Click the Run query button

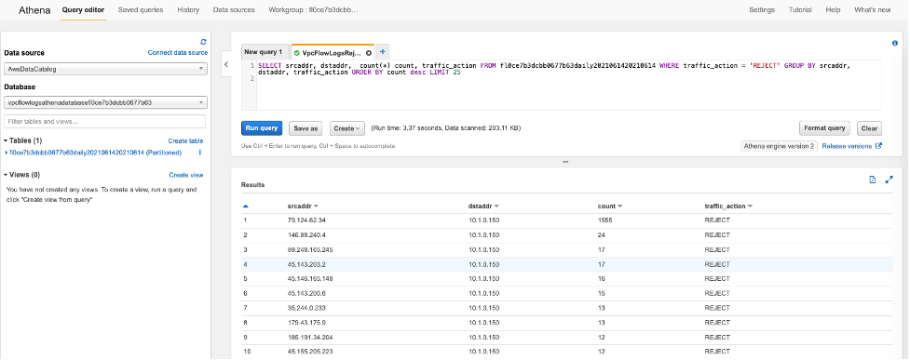(x=262, y=128)
